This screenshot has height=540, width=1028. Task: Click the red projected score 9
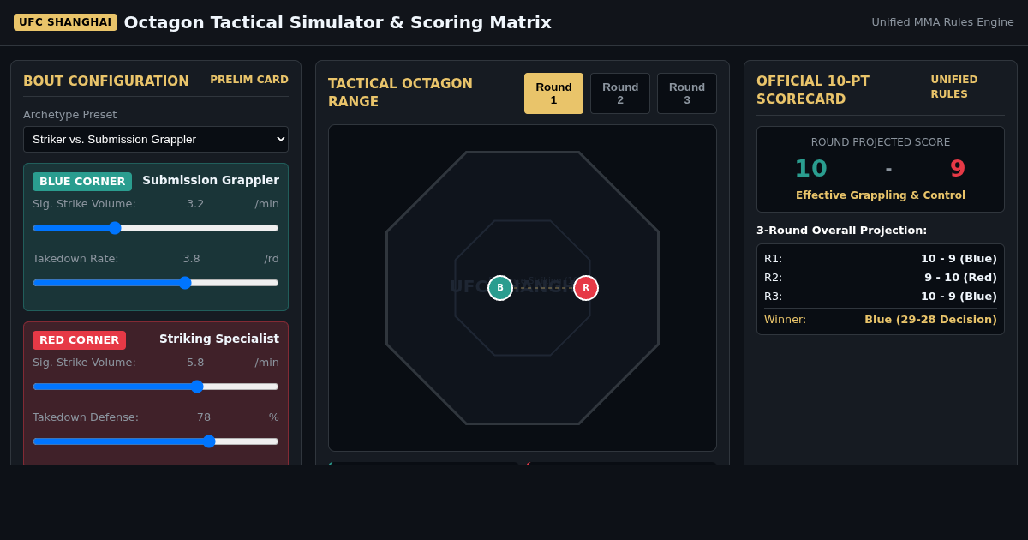958,169
